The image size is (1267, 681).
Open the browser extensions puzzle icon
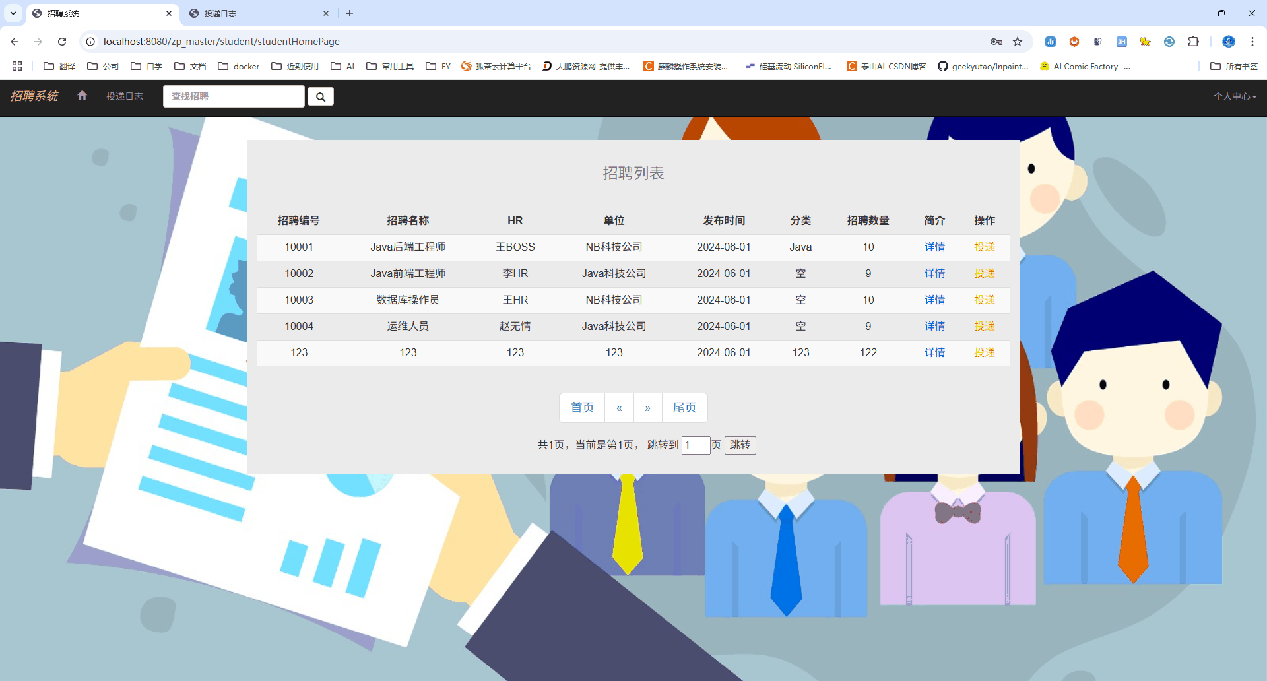pos(1193,42)
